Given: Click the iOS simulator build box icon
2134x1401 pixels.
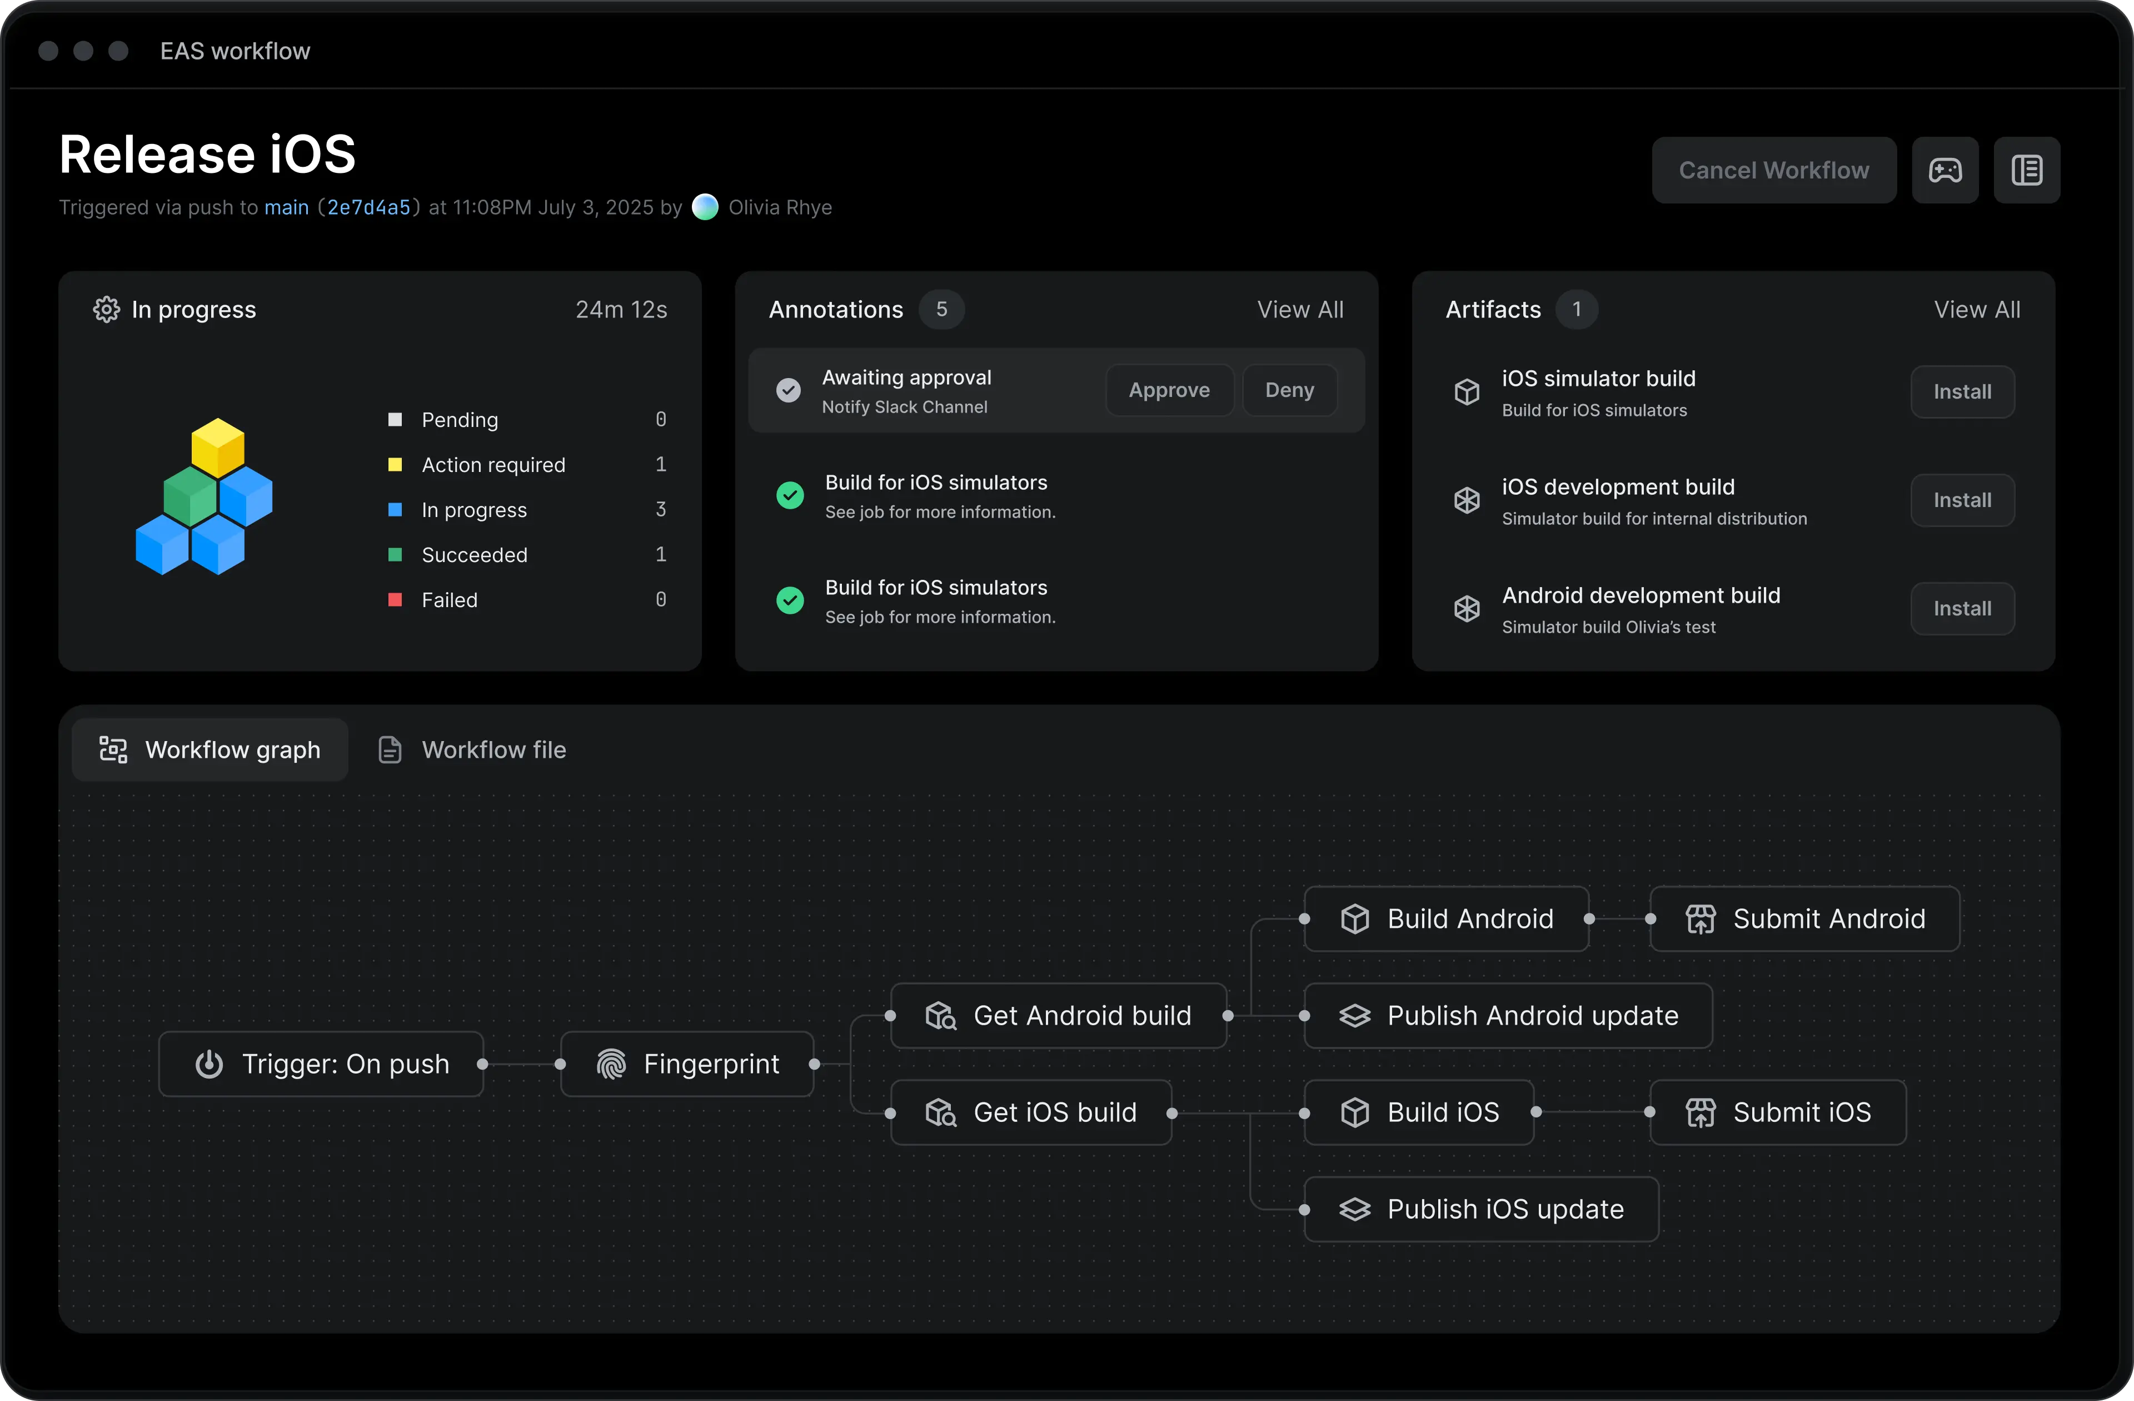Looking at the screenshot, I should 1467,392.
